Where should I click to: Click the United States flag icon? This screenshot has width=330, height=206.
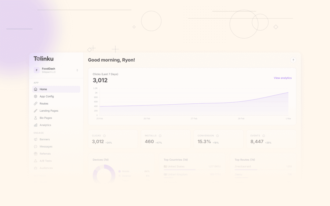165,166
